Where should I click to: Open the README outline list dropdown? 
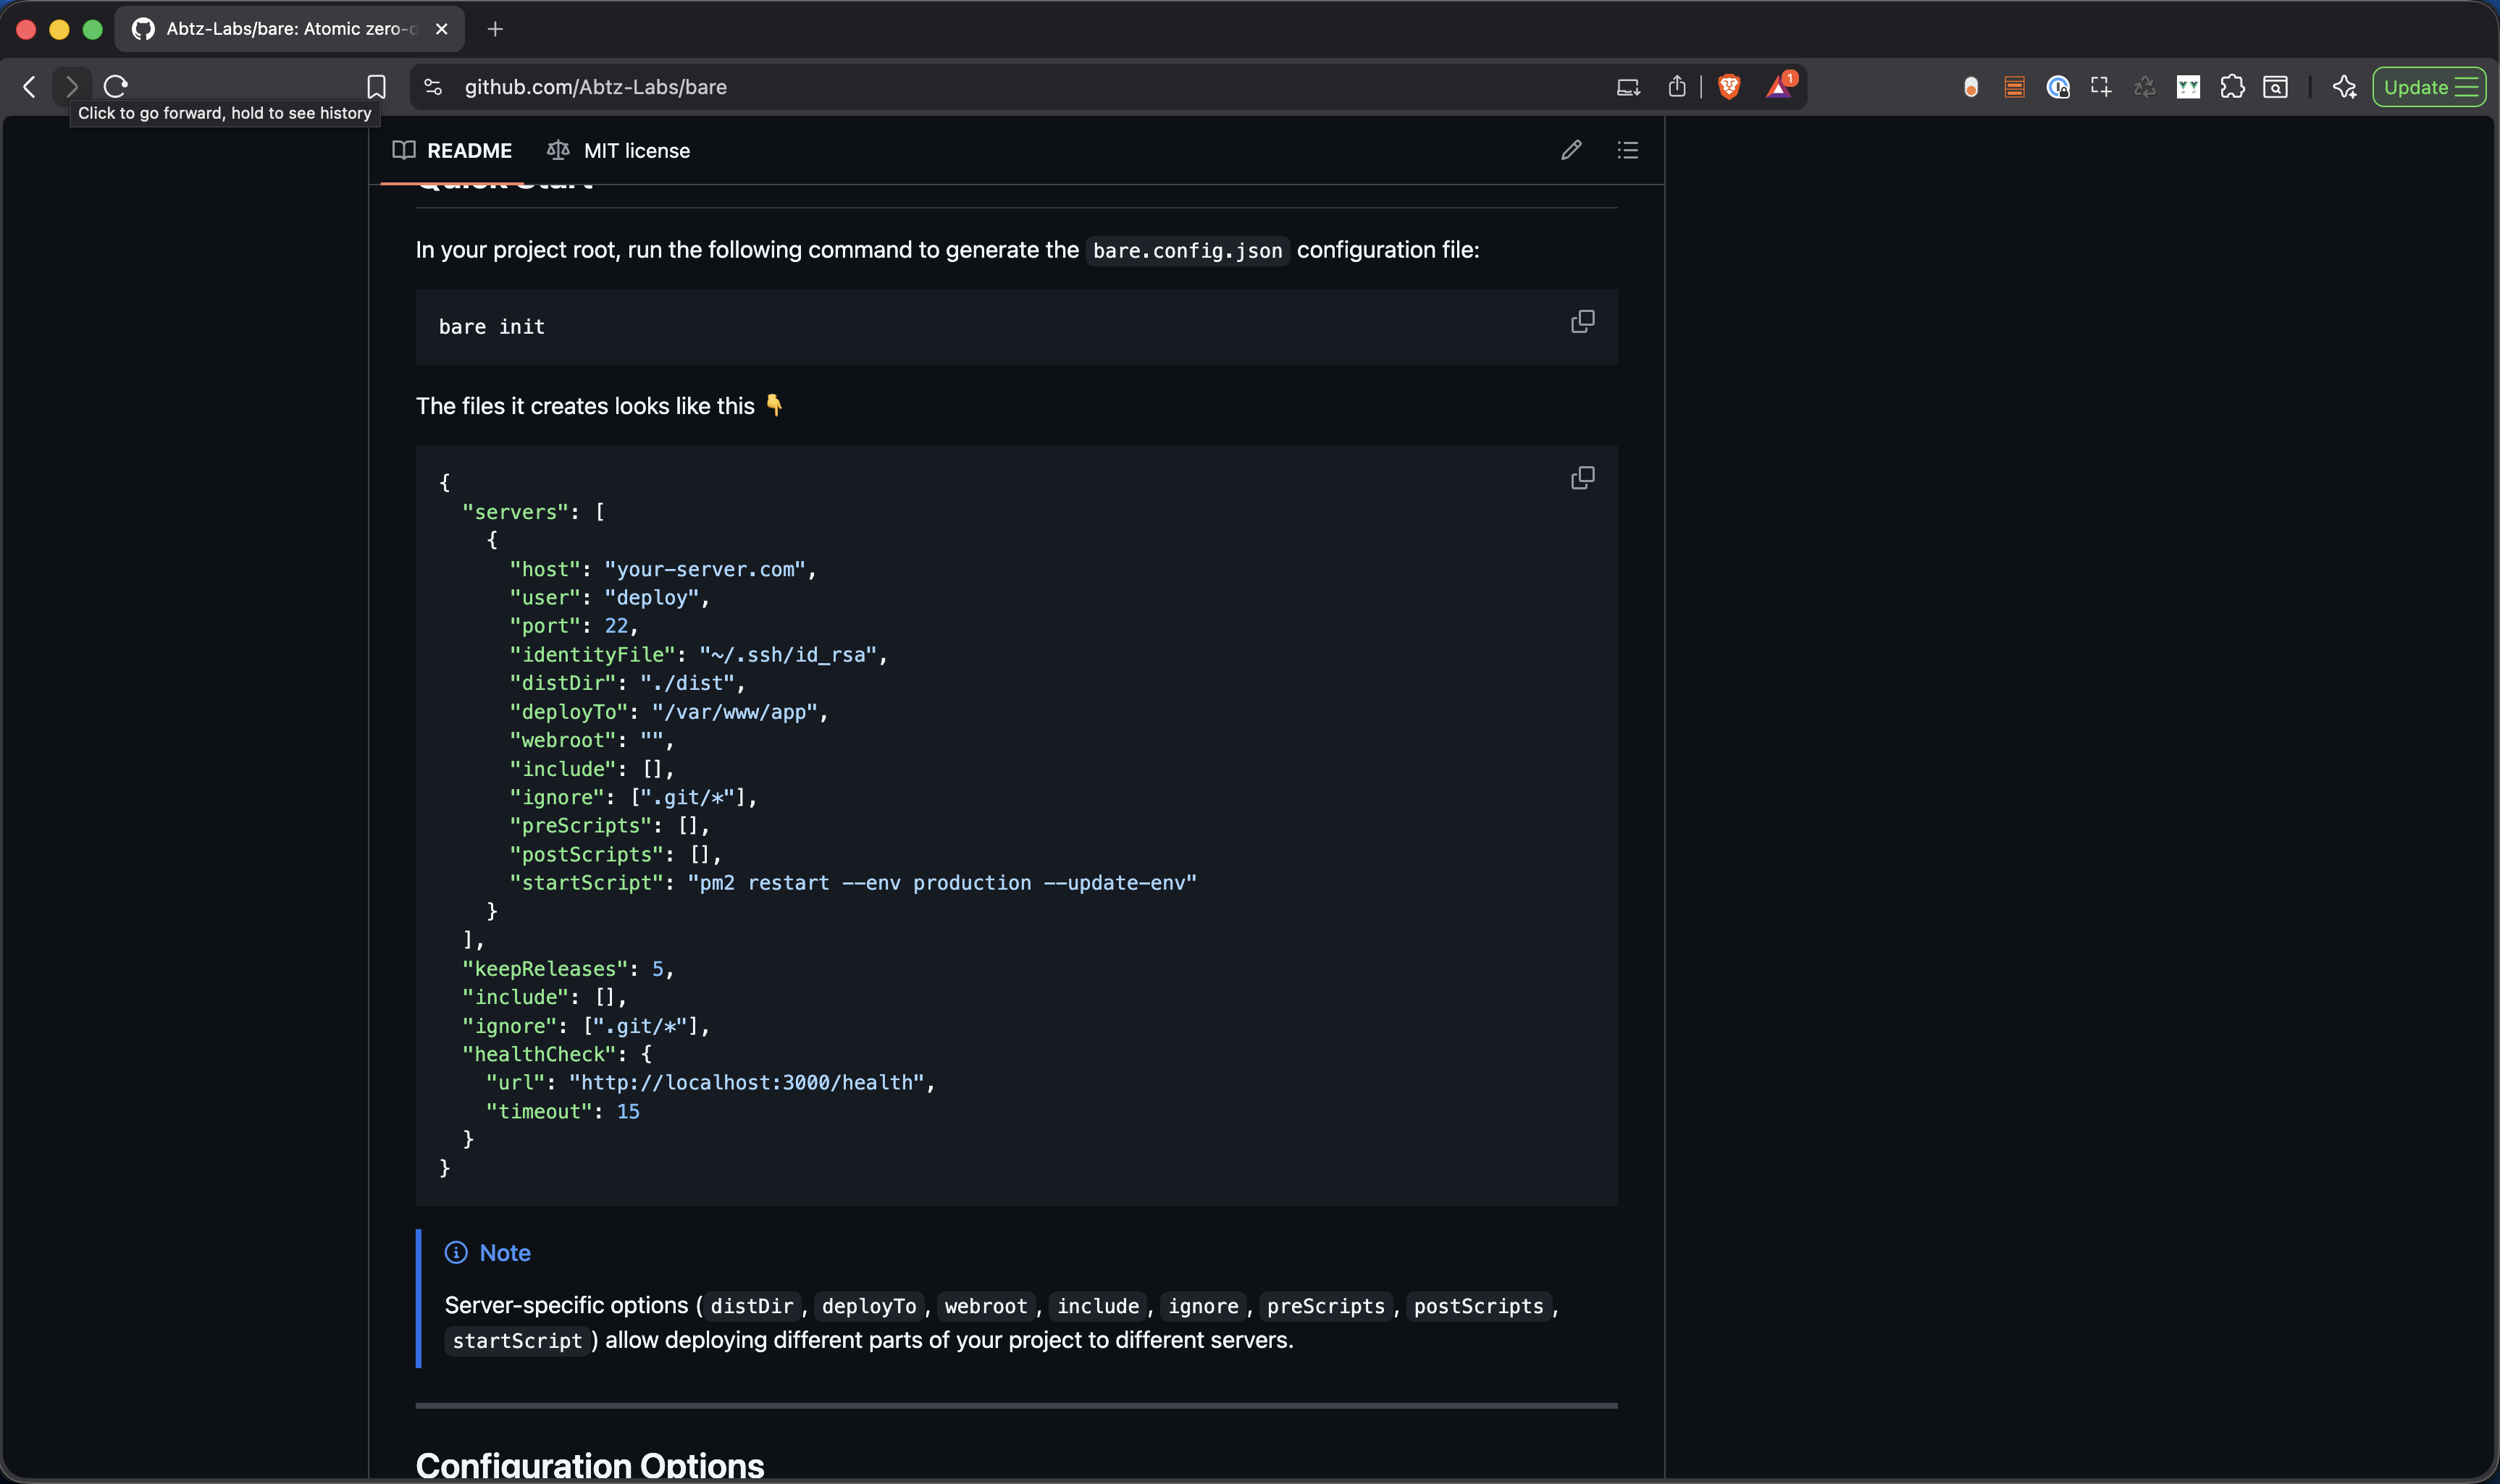tap(1627, 150)
